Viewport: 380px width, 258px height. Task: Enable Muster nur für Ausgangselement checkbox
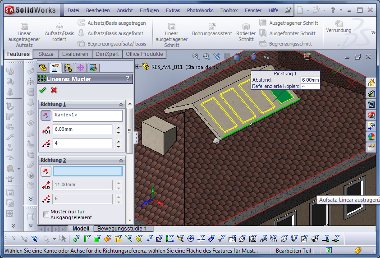(x=46, y=214)
